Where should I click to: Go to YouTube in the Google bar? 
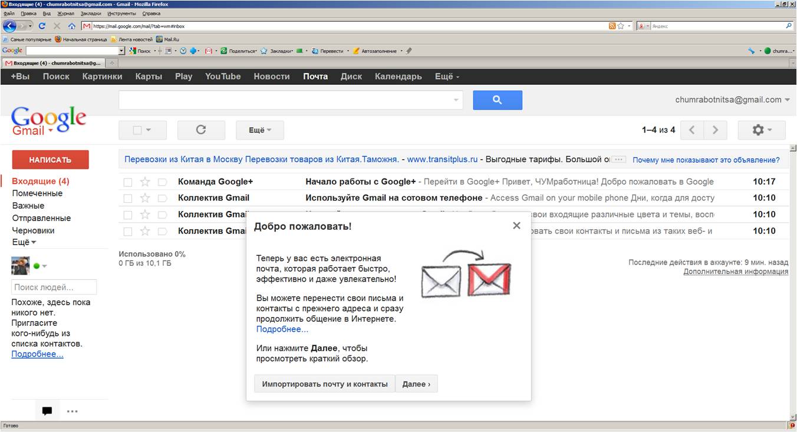point(223,76)
